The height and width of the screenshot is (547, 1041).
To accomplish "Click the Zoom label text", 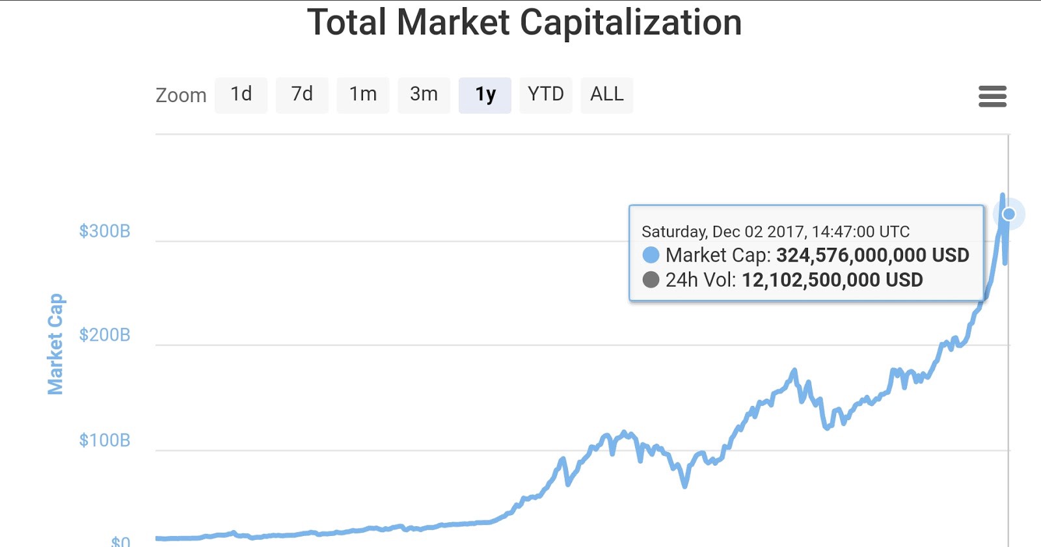I will point(181,96).
